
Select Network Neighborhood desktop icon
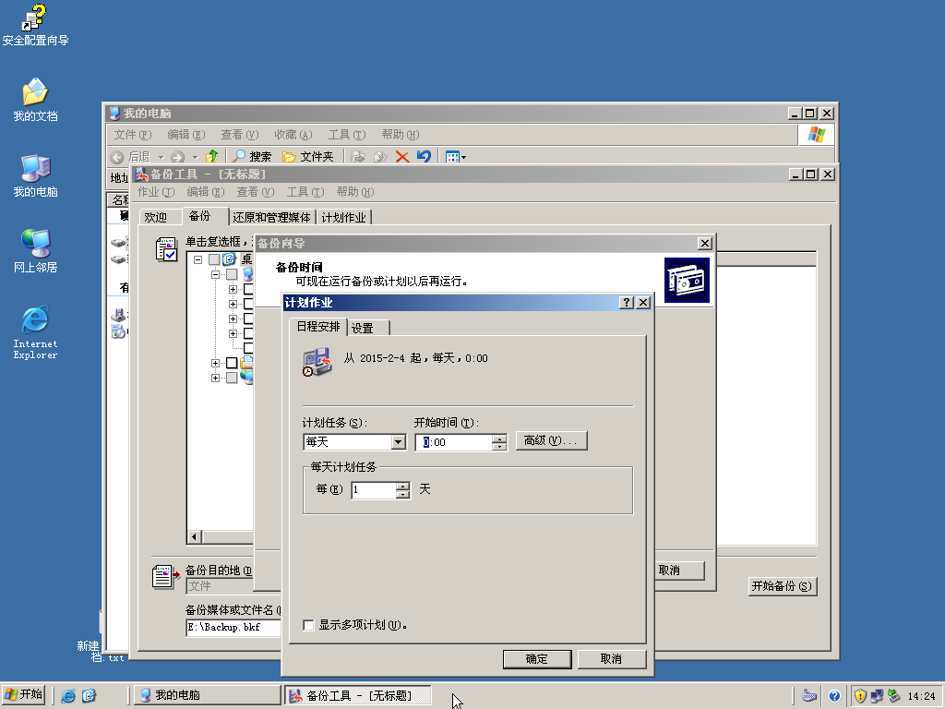35,251
